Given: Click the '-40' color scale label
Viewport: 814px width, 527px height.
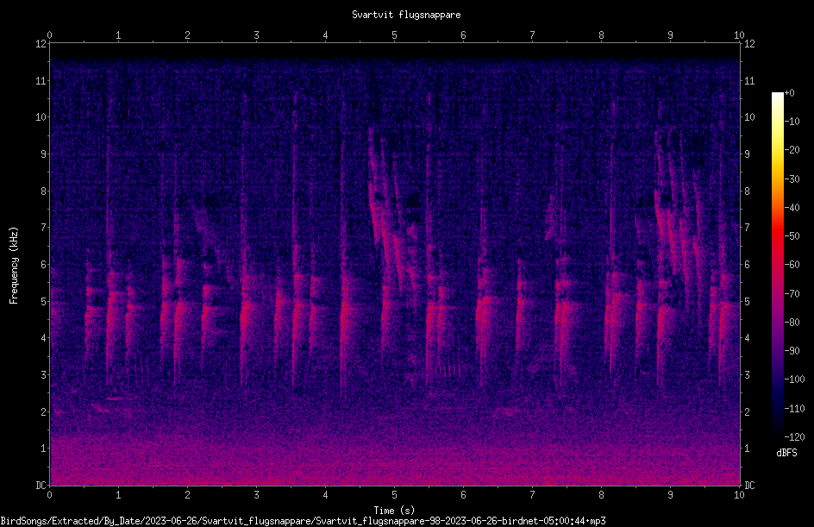Looking at the screenshot, I should click(792, 208).
